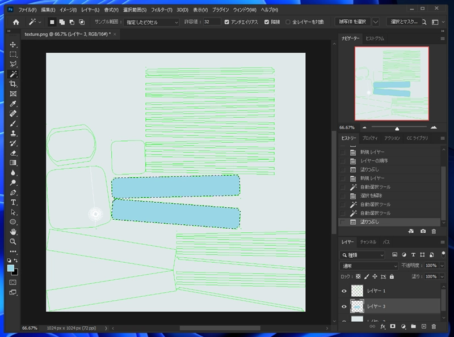Select the Horizontal Type tool
Screen dimensions: 454x337
13,202
